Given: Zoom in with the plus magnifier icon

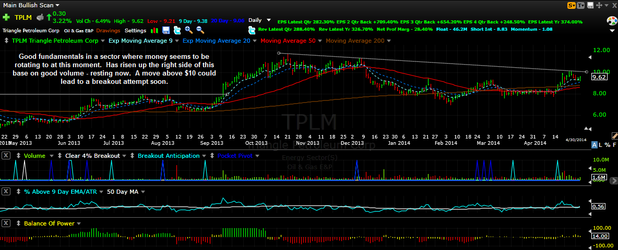Looking at the screenshot, I should 189,30.
